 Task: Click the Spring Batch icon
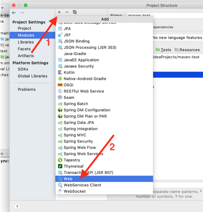[60, 104]
